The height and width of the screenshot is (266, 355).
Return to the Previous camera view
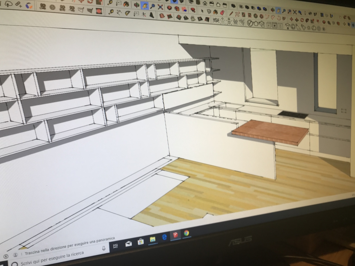click(x=300, y=12)
